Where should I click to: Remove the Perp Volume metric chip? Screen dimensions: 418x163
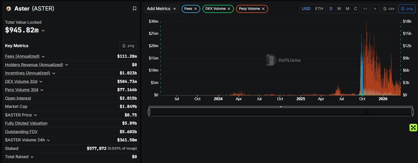[263, 9]
